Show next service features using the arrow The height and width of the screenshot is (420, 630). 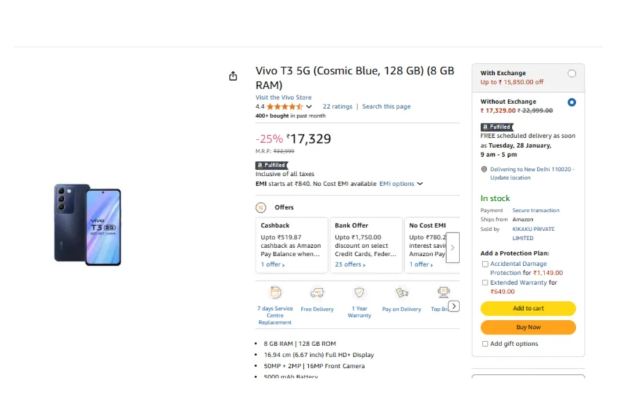point(454,306)
